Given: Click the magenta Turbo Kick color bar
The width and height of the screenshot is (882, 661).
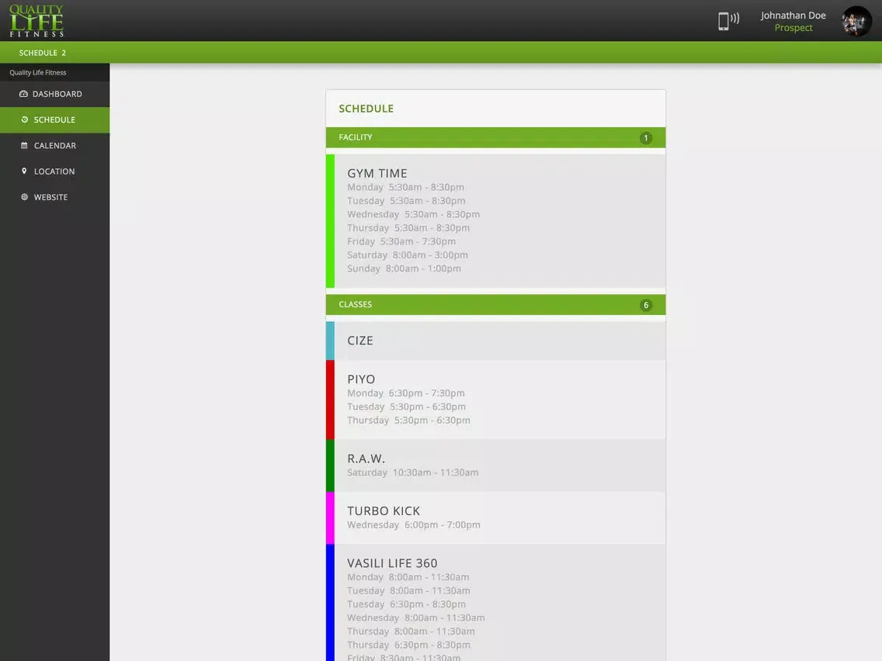Looking at the screenshot, I should [330, 517].
